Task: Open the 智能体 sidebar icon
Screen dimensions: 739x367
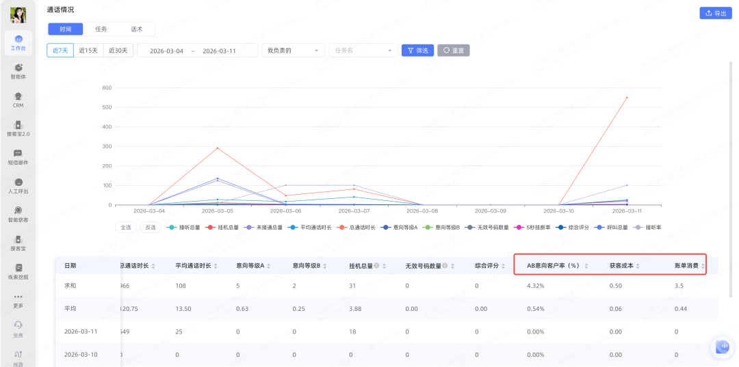Action: pyautogui.click(x=18, y=68)
